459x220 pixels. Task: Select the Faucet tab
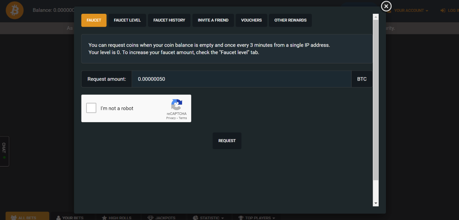pyautogui.click(x=94, y=20)
